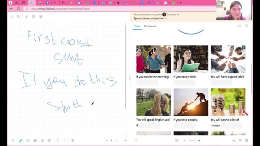Go to previous whiteboard page
The width and height of the screenshot is (260, 146).
point(107,140)
